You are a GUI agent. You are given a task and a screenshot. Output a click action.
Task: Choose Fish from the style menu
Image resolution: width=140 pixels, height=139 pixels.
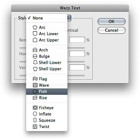(47, 91)
